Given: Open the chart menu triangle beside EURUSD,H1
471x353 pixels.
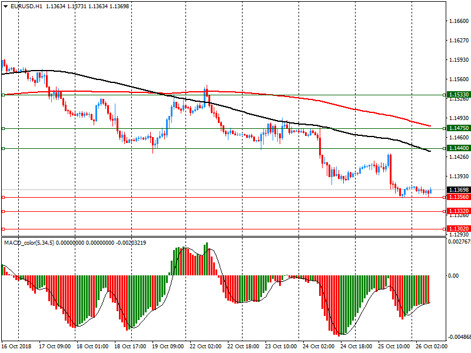Looking at the screenshot, I should 5,6.
